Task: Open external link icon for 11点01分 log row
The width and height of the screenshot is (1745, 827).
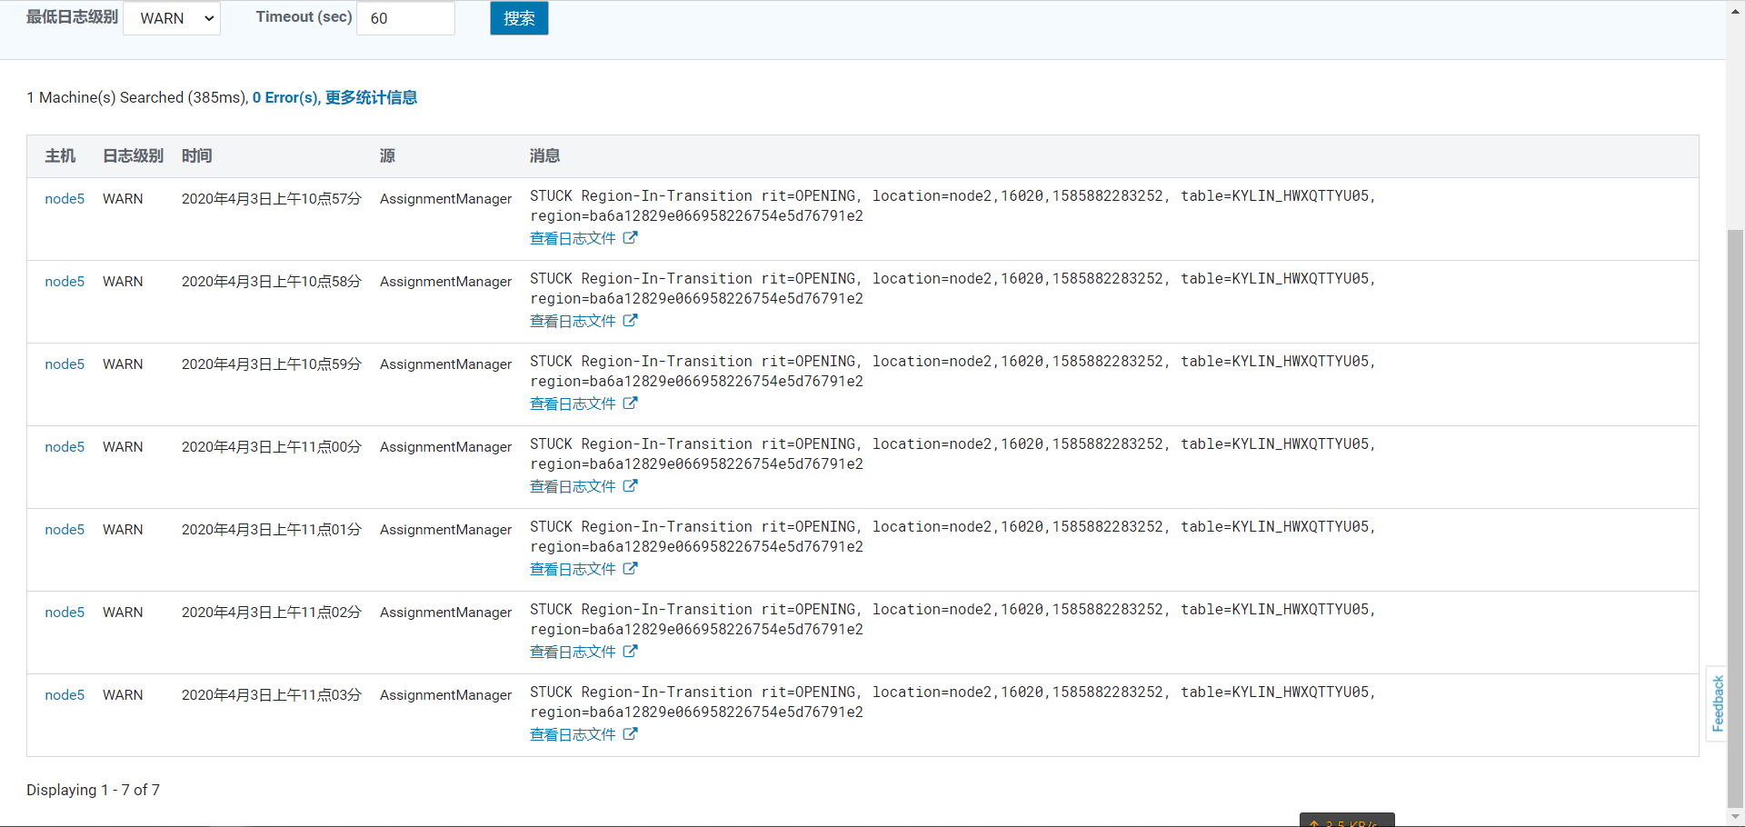Action: pyautogui.click(x=630, y=569)
